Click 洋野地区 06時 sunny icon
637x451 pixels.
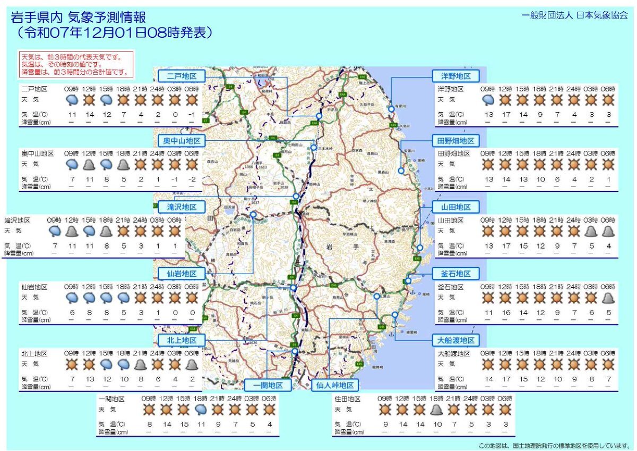(608, 99)
